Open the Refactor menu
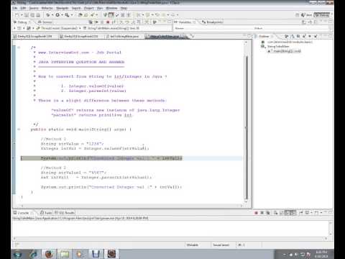Image resolution: width=345 pixels, height=259 pixels. pos(47,8)
